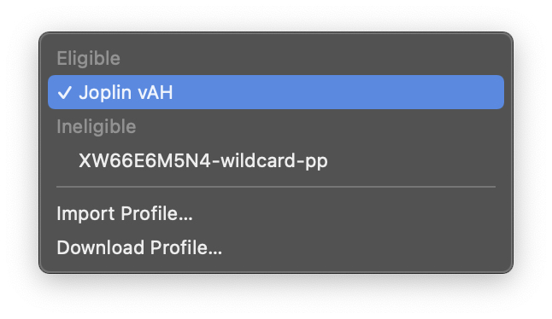Click the "wildcard-pp" suffix of the ineligible profile
This screenshot has height=319, width=552.
pos(274,161)
